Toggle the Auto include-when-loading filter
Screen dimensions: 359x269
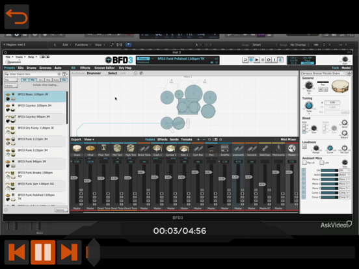(x=56, y=80)
